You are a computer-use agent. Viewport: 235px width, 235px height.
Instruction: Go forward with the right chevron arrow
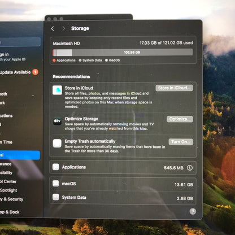(x=64, y=29)
